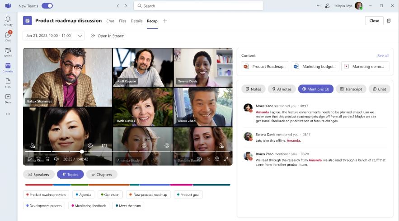The width and height of the screenshot is (399, 221).
Task: Show the AI notes panel
Action: point(282,89)
